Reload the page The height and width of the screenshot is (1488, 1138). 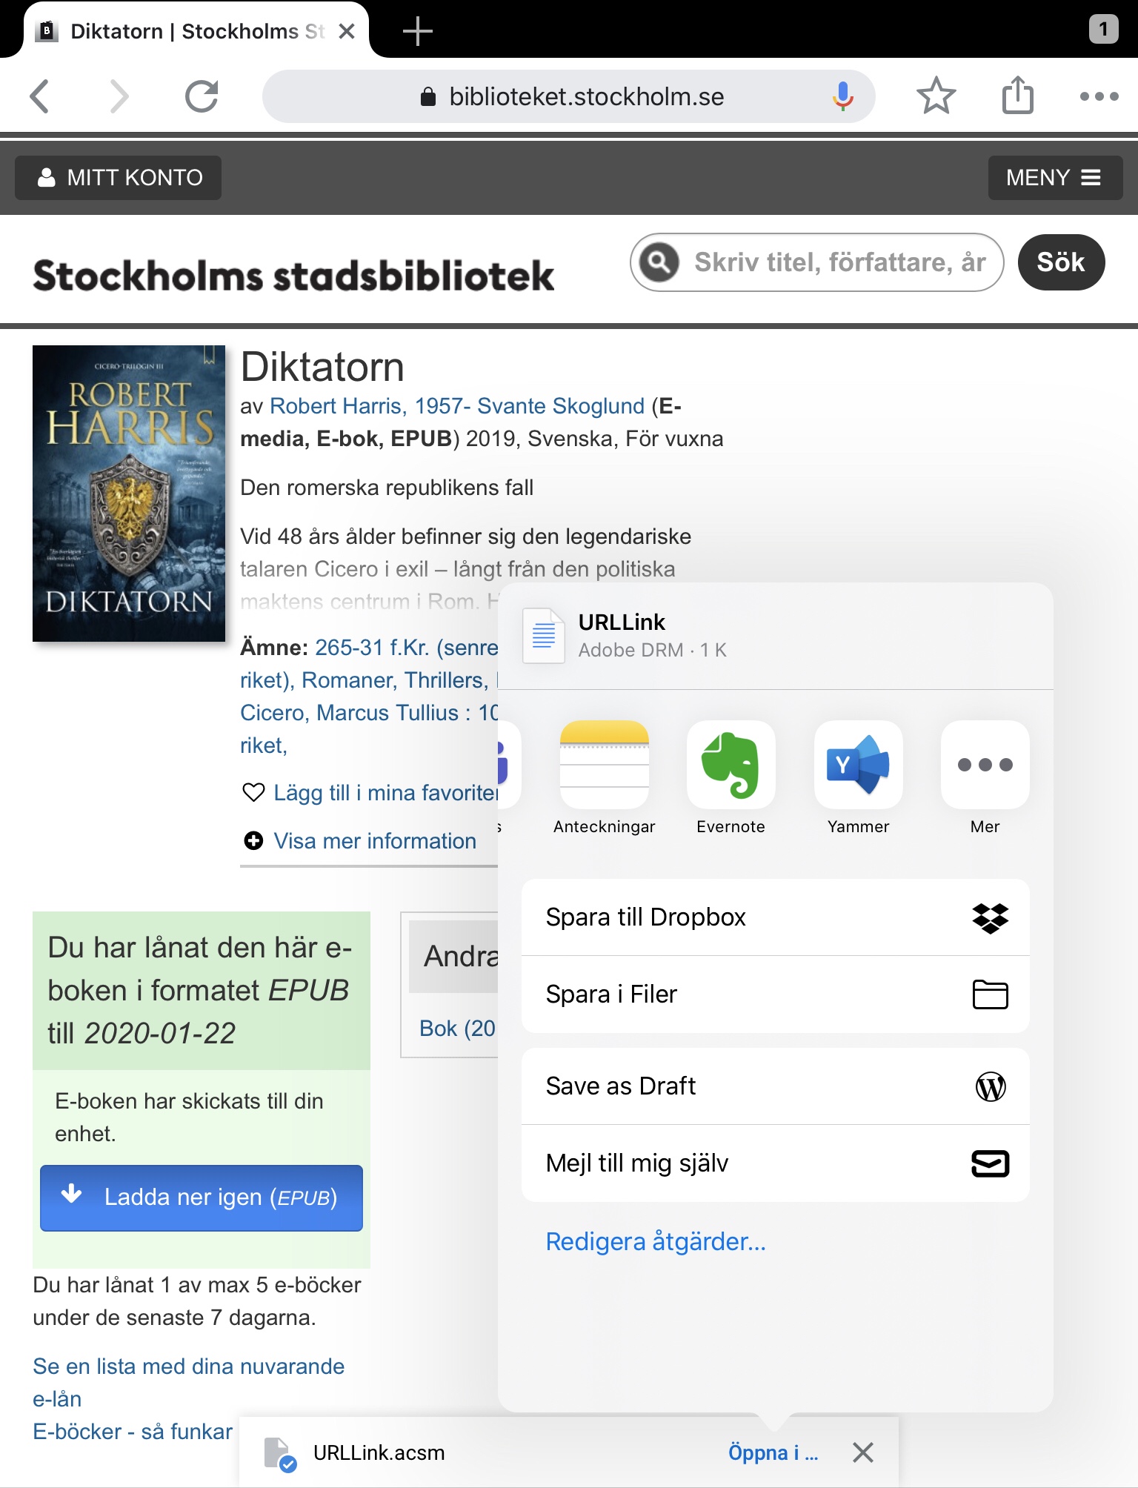202,96
